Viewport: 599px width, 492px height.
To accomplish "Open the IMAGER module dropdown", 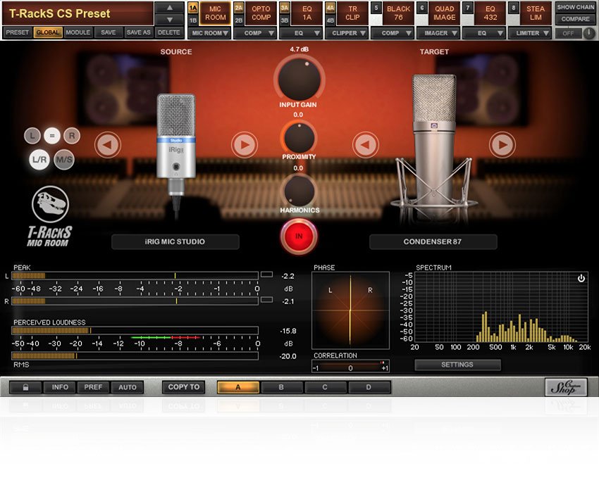I will pos(438,33).
